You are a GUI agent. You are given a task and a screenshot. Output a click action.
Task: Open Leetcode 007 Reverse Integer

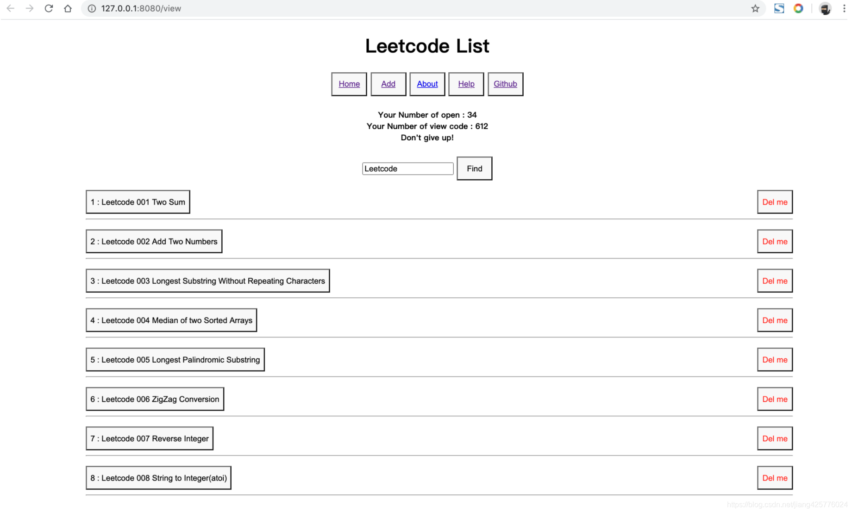point(150,438)
